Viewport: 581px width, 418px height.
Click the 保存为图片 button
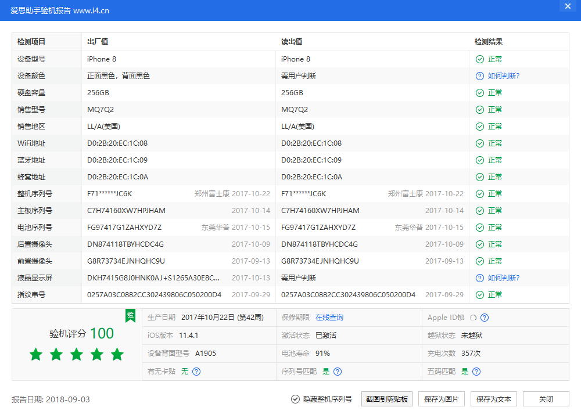point(442,399)
